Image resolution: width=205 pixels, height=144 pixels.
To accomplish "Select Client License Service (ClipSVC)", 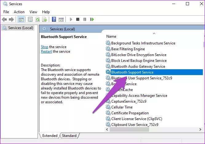I will [x=137, y=119].
